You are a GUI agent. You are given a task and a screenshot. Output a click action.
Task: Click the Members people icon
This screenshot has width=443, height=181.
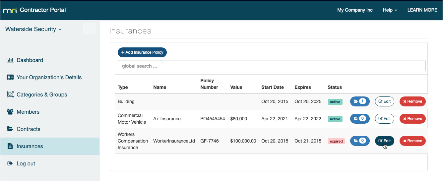click(x=10, y=112)
